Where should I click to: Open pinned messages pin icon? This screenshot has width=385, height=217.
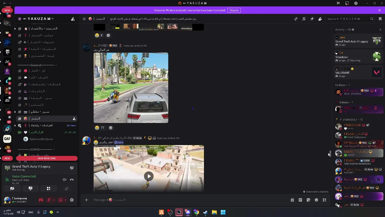[312, 19]
